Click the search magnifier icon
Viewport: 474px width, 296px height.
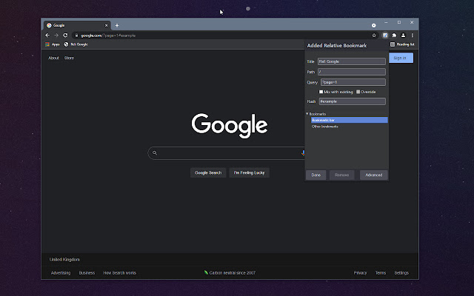(x=155, y=153)
